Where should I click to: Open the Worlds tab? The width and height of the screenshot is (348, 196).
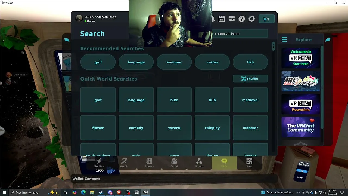click(124, 163)
